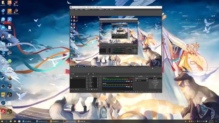Switch to Samplitude Pro X taskbar window
Image resolution: width=219 pixels, height=123 pixels.
click(42, 121)
